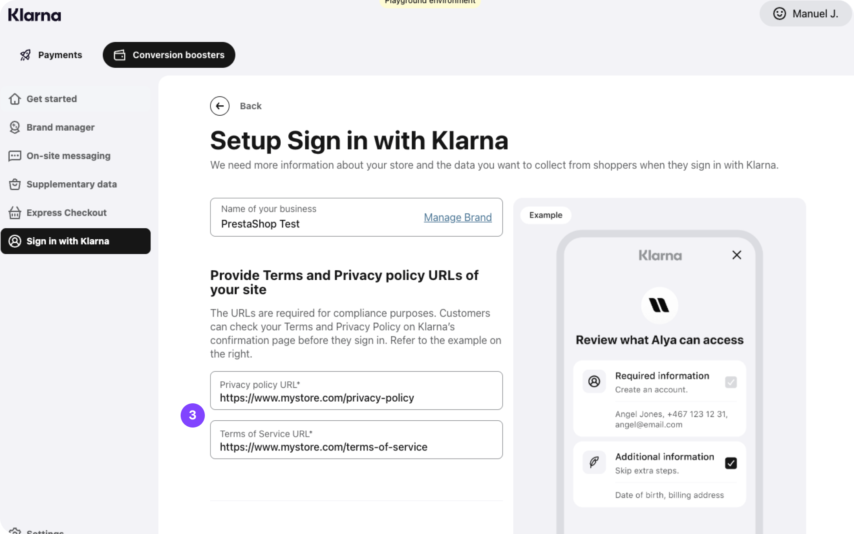The height and width of the screenshot is (534, 854).
Task: Click the Terms of Service URL field
Action: pos(356,440)
